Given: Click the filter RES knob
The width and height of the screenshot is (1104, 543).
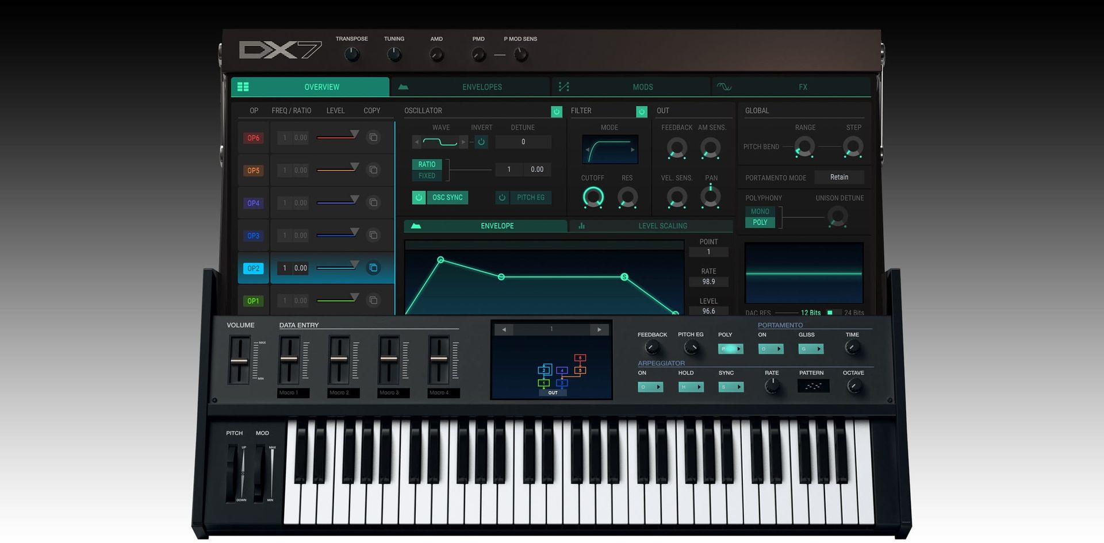Looking at the screenshot, I should (x=627, y=197).
